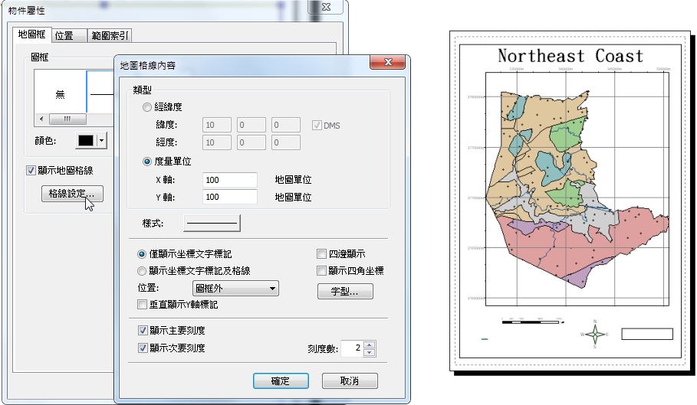Screen dimensions: 697x405
Task: Increase 刻度數 with the up arrow
Action: [x=370, y=345]
